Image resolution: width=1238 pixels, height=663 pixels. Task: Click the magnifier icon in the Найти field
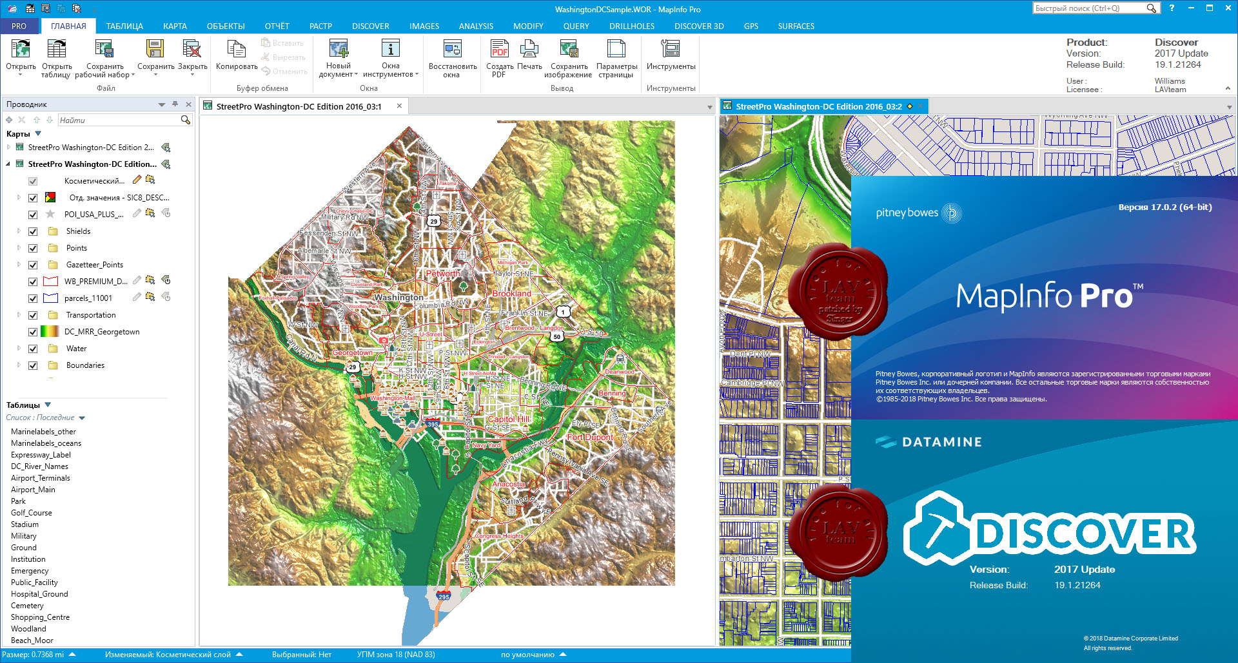pos(186,120)
